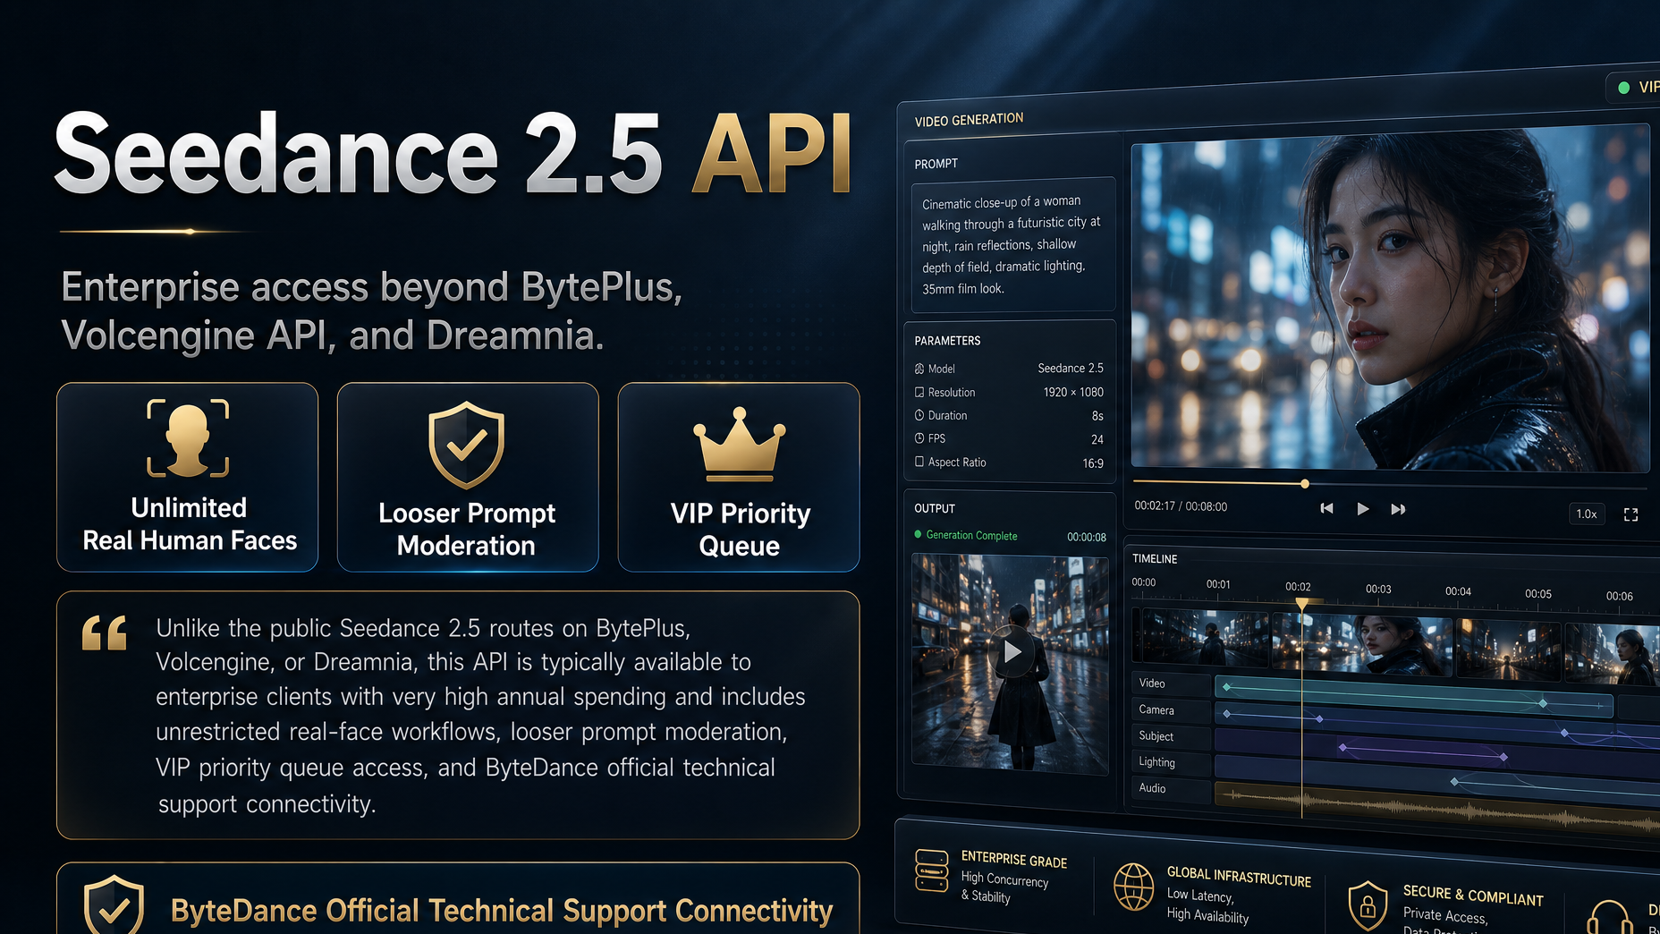Select the Seedance 2.5 model value
The image size is (1660, 934).
(1071, 369)
